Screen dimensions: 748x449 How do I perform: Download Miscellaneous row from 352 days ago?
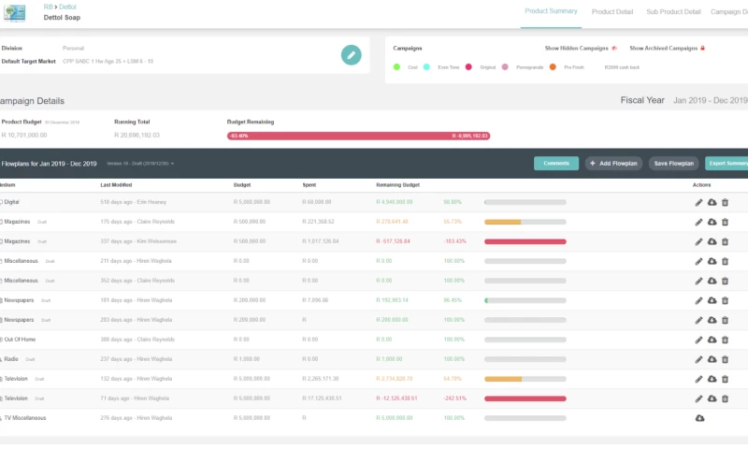tap(712, 281)
